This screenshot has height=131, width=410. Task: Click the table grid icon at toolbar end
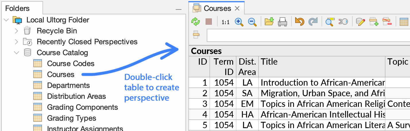(404, 22)
